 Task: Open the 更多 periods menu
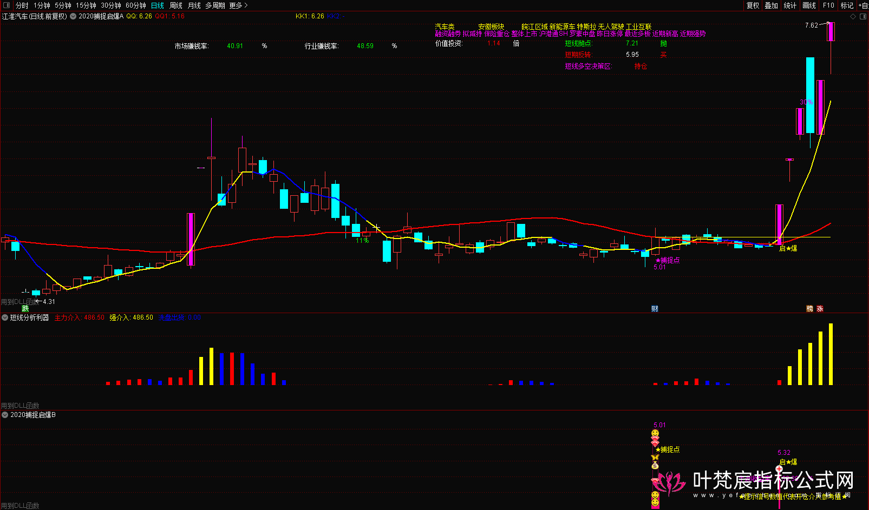238,5
